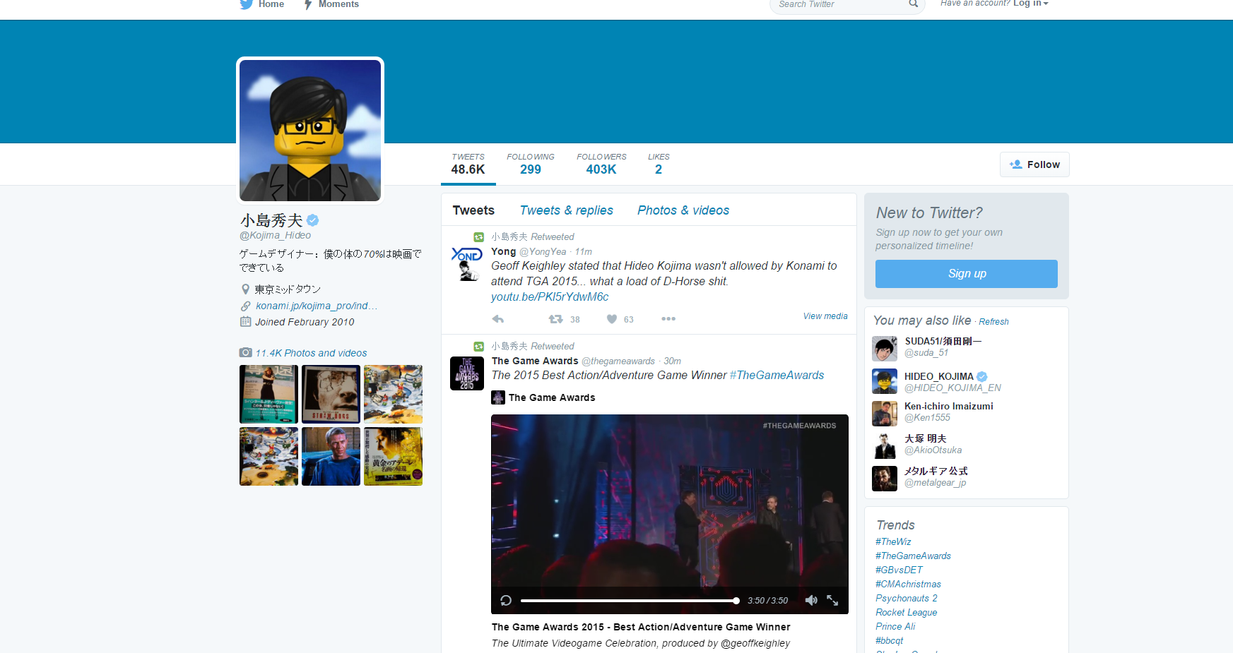The height and width of the screenshot is (653, 1233).
Task: Open SUDA51 suggested account avatar
Action: (x=885, y=349)
